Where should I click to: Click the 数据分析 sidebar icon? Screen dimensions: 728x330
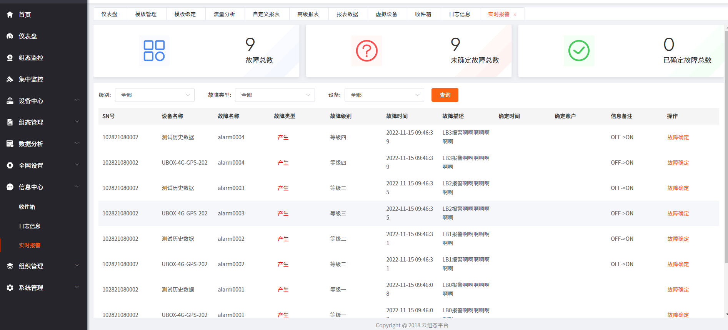(x=10, y=144)
